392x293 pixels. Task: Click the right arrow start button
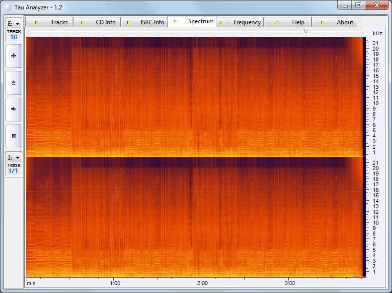point(13,109)
